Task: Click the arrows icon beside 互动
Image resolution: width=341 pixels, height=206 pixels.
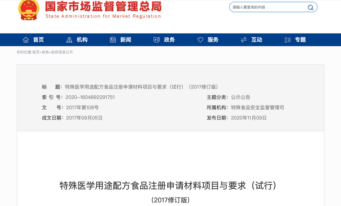Action: (243, 40)
